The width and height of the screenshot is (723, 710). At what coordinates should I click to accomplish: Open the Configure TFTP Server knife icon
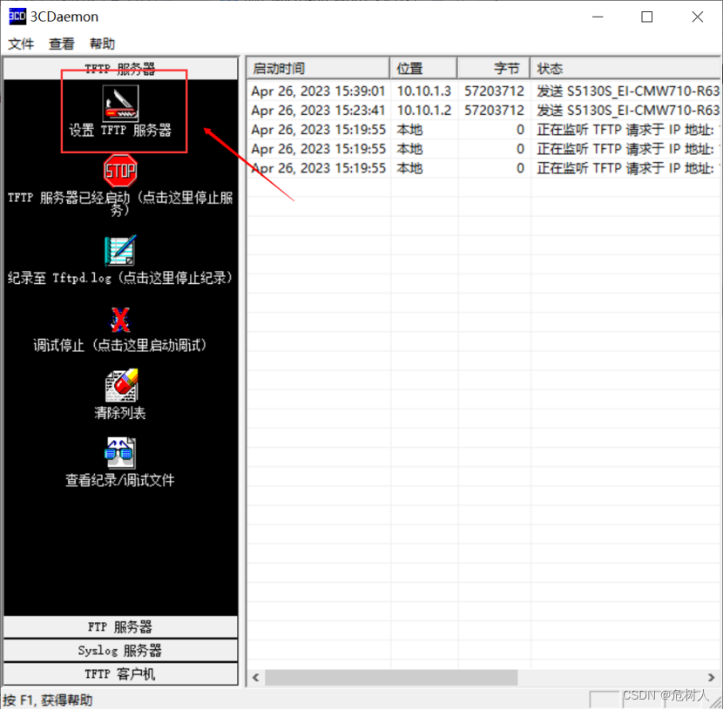[120, 104]
